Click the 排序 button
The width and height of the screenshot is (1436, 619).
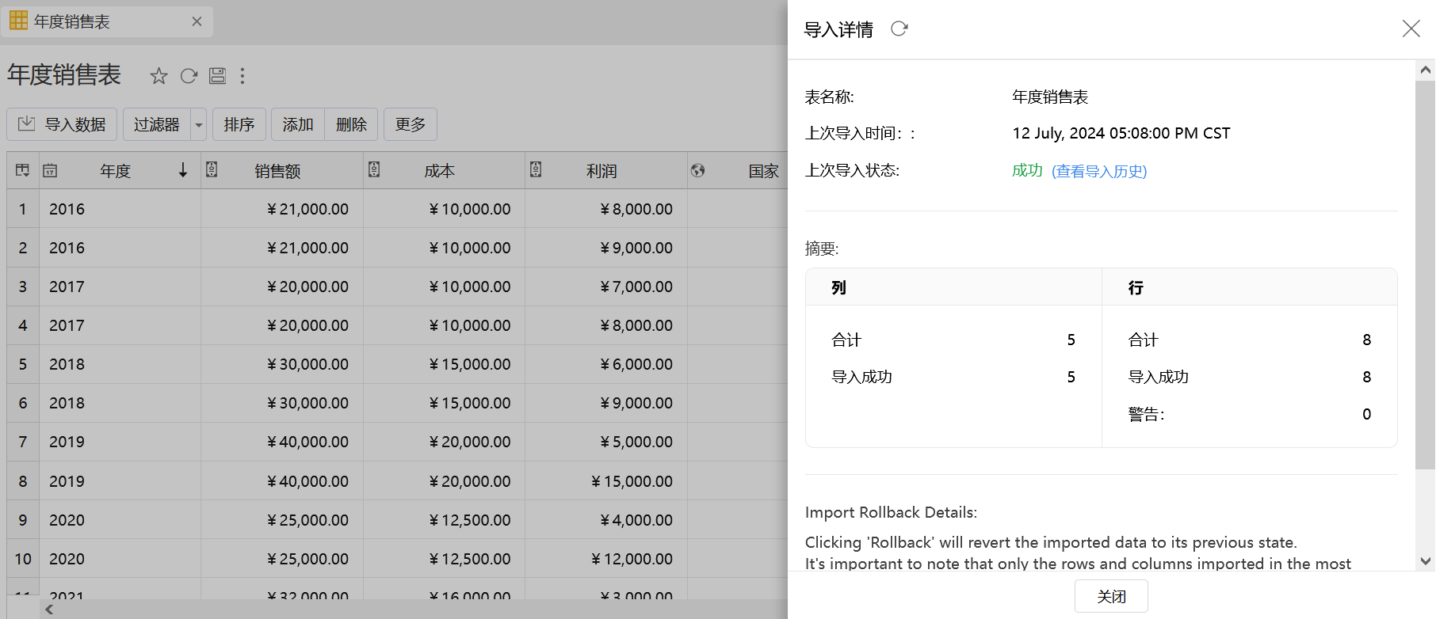click(239, 124)
